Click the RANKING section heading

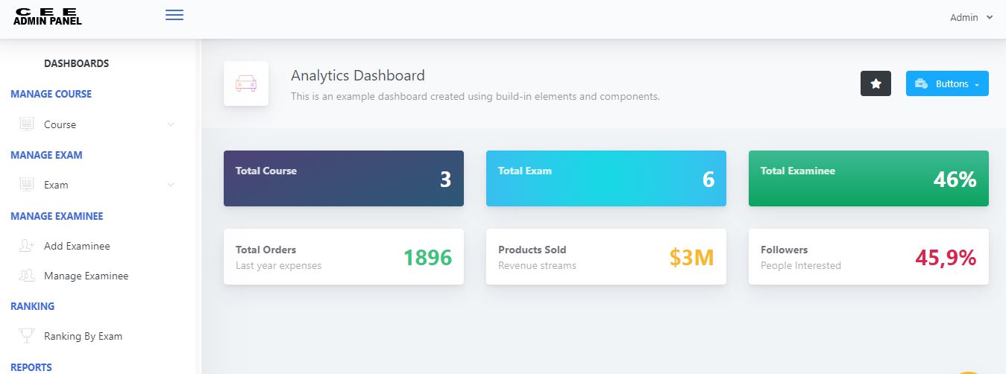32,306
